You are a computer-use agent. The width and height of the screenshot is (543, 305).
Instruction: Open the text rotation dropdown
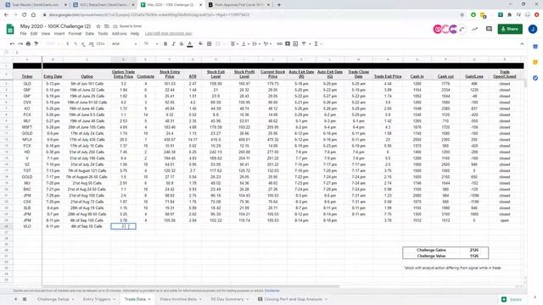click(267, 44)
